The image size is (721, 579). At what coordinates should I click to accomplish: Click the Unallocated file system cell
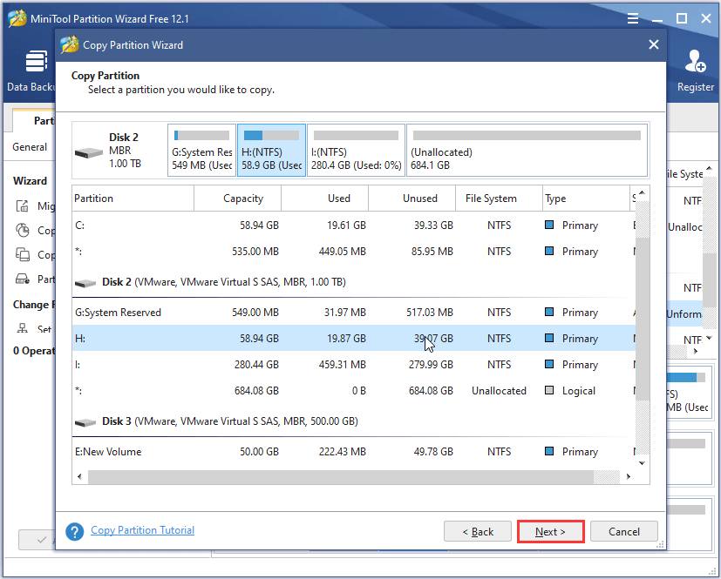[499, 391]
